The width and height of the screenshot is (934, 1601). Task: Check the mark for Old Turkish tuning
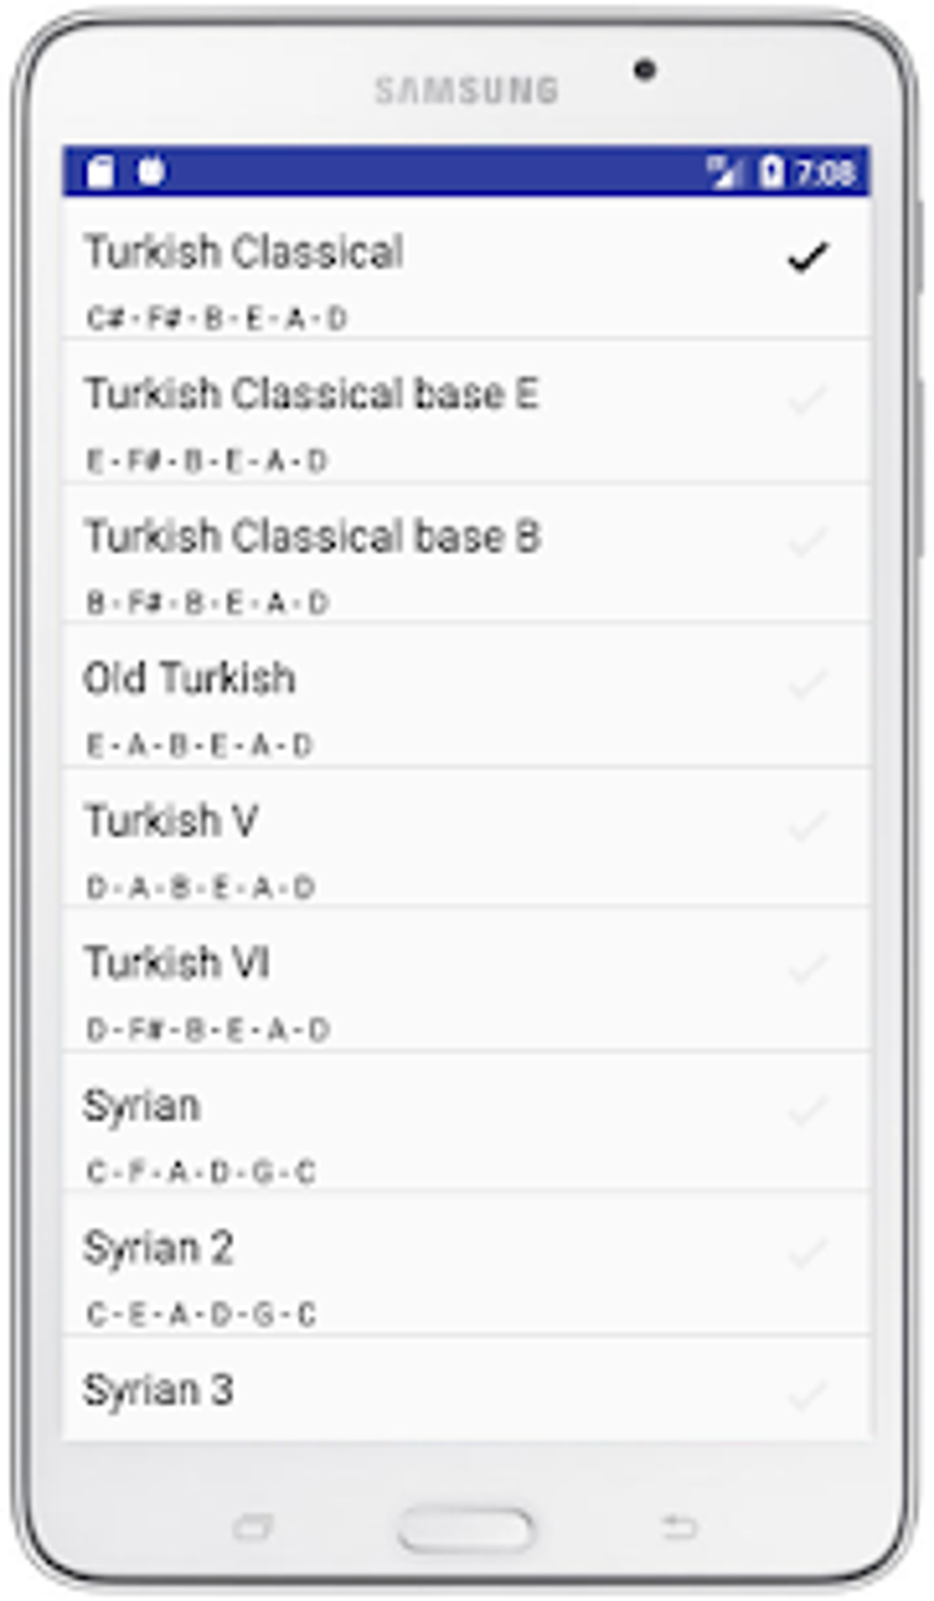coord(808,684)
